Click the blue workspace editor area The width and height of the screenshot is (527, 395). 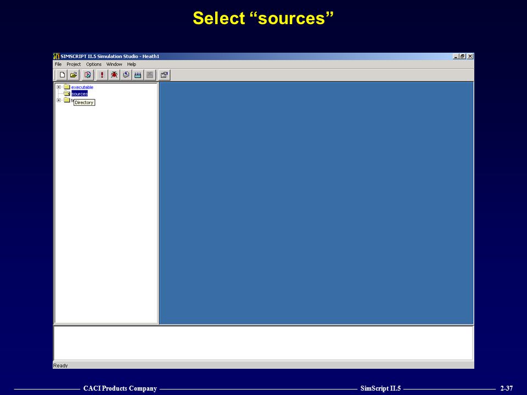coord(316,203)
